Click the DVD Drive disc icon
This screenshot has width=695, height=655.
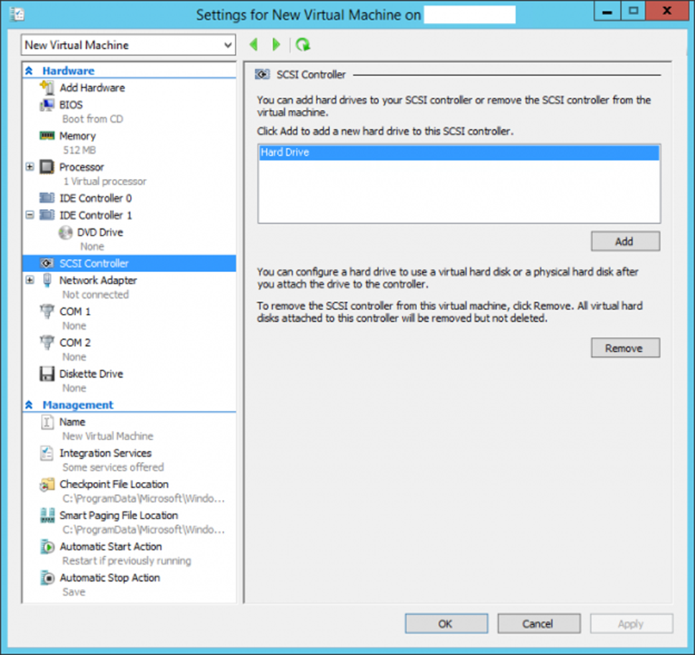(65, 233)
